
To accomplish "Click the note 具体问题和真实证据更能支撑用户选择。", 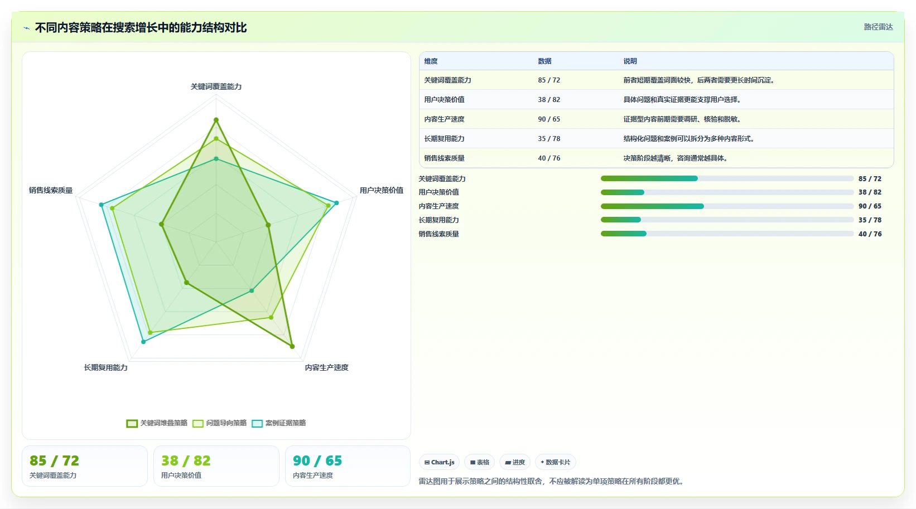I will pyautogui.click(x=682, y=100).
